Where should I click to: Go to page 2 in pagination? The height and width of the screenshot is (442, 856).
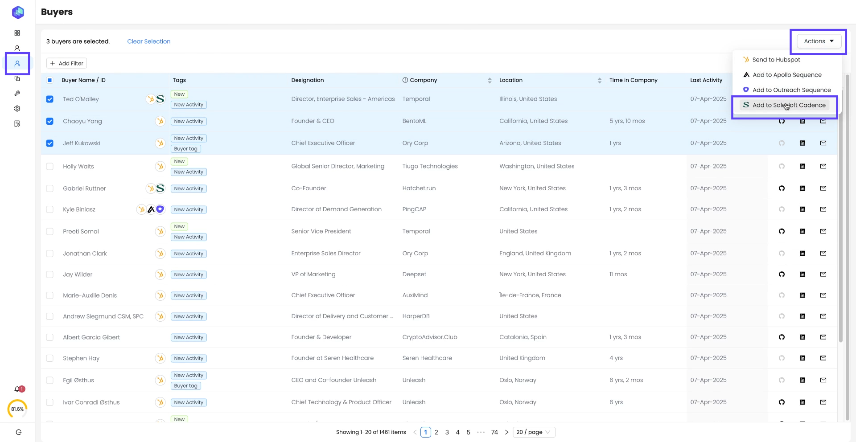pyautogui.click(x=436, y=432)
